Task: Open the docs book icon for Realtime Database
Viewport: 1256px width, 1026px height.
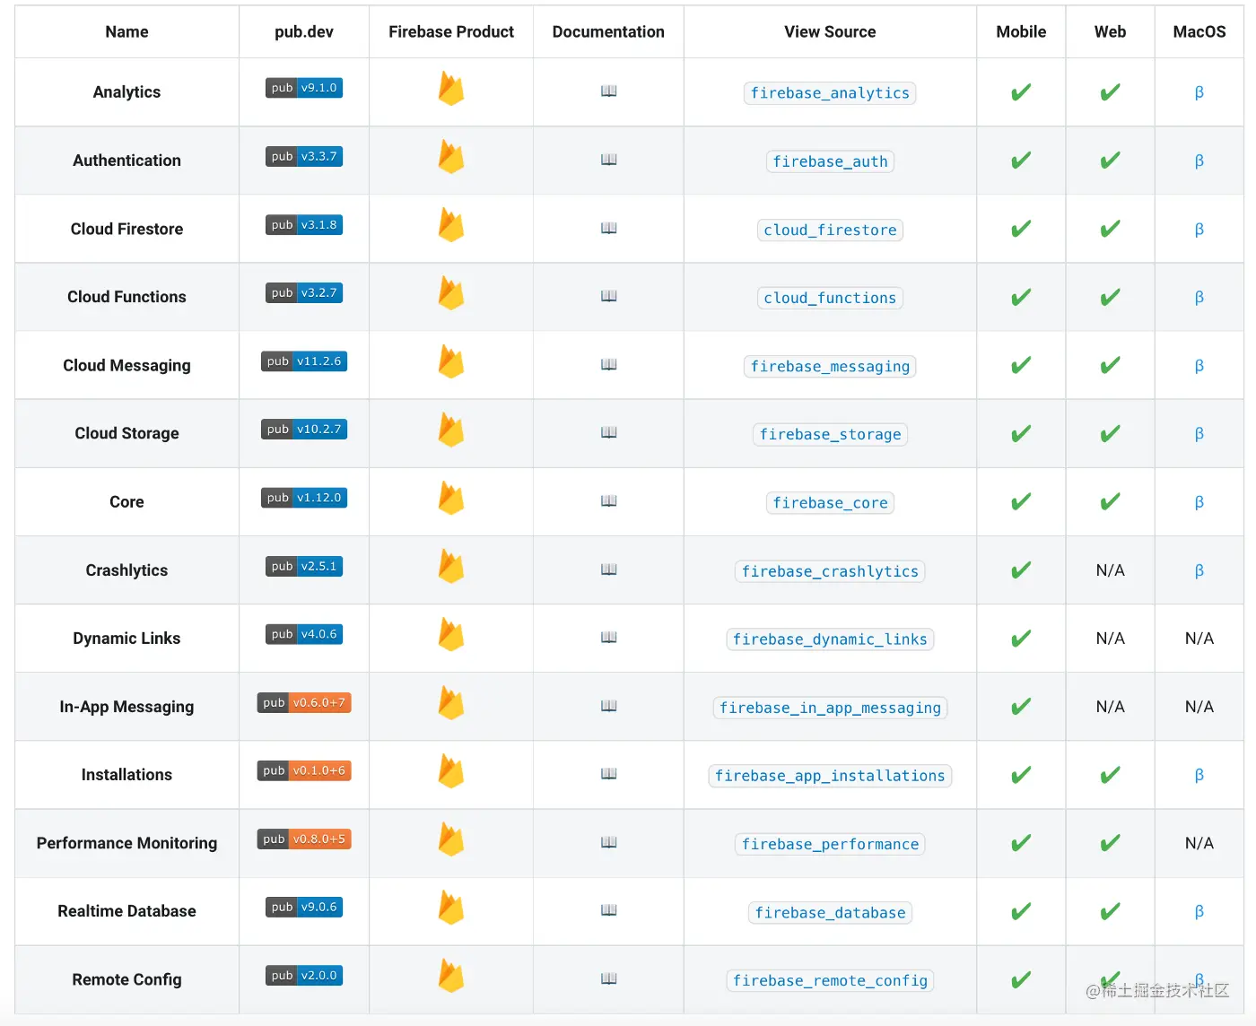Action: pyautogui.click(x=608, y=910)
